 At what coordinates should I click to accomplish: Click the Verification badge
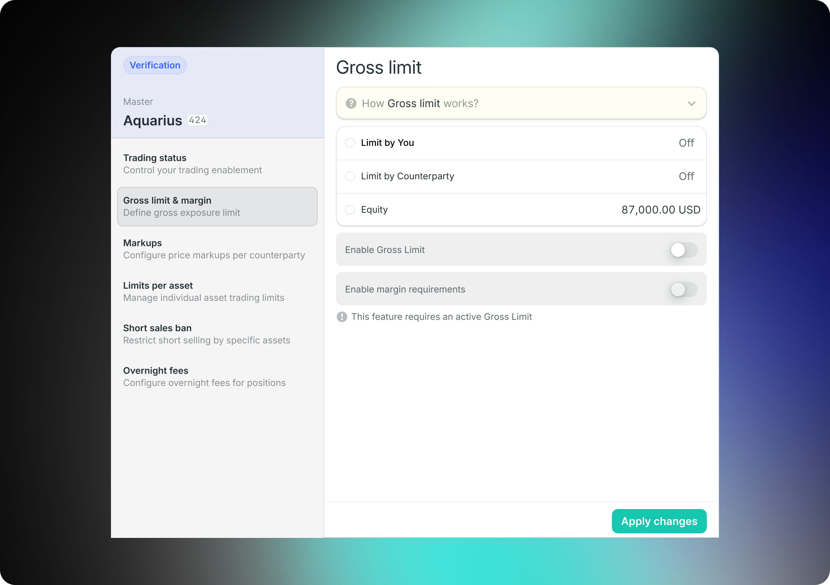[x=155, y=65]
